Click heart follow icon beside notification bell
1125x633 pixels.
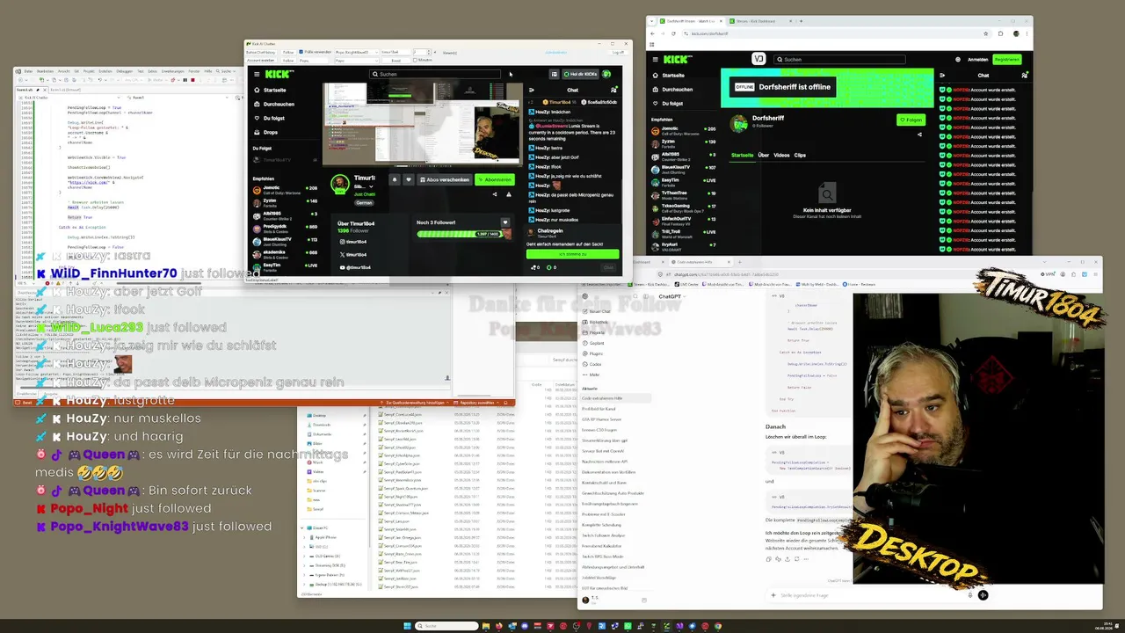[408, 179]
